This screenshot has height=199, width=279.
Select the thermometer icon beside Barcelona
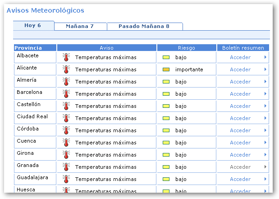(66, 94)
